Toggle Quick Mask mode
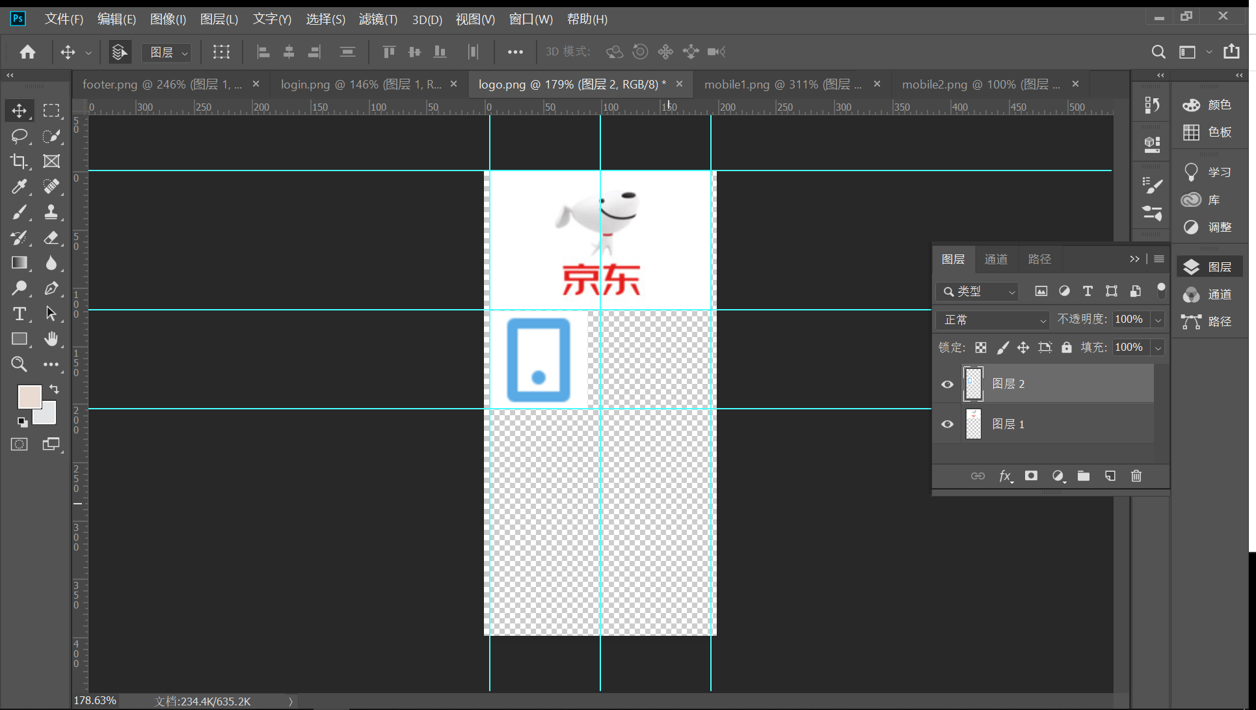Screen dimensions: 1256x710 [x=19, y=444]
